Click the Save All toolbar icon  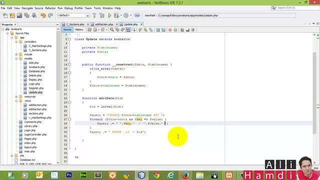[26, 15]
